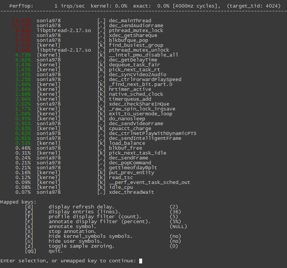
Task: Click the [s] annotate symbol key
Action: [x=29, y=227]
